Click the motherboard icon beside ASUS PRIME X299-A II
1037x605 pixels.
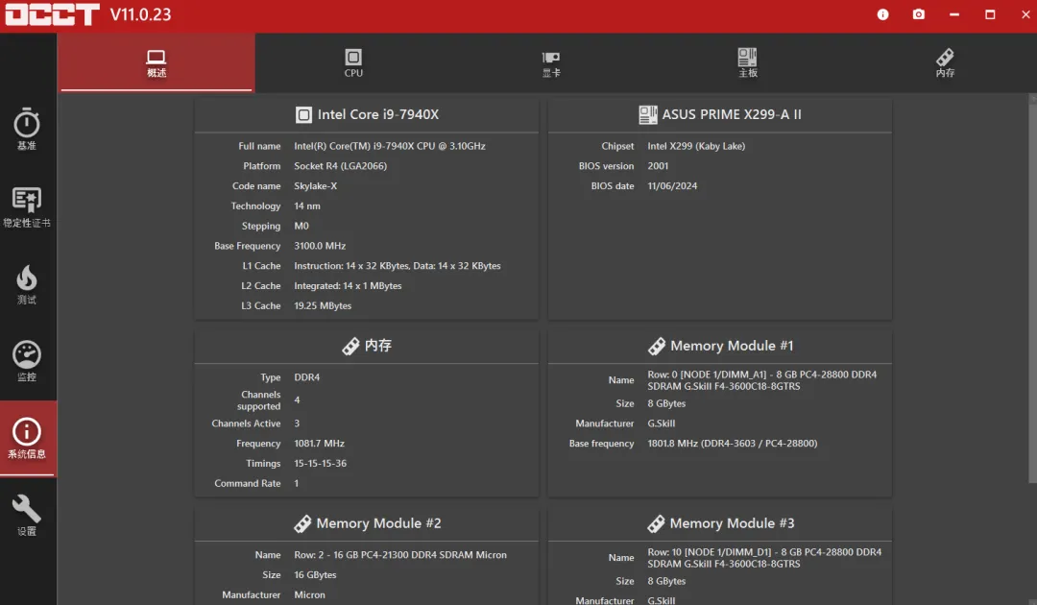pyautogui.click(x=647, y=115)
